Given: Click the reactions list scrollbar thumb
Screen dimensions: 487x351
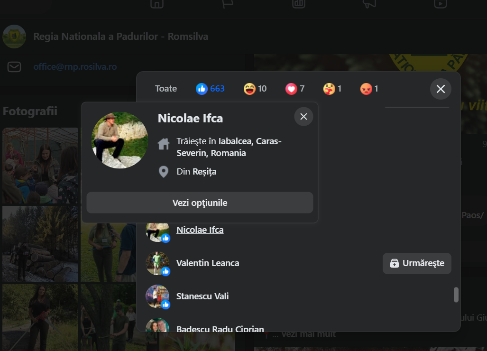Looking at the screenshot, I should pyautogui.click(x=456, y=295).
